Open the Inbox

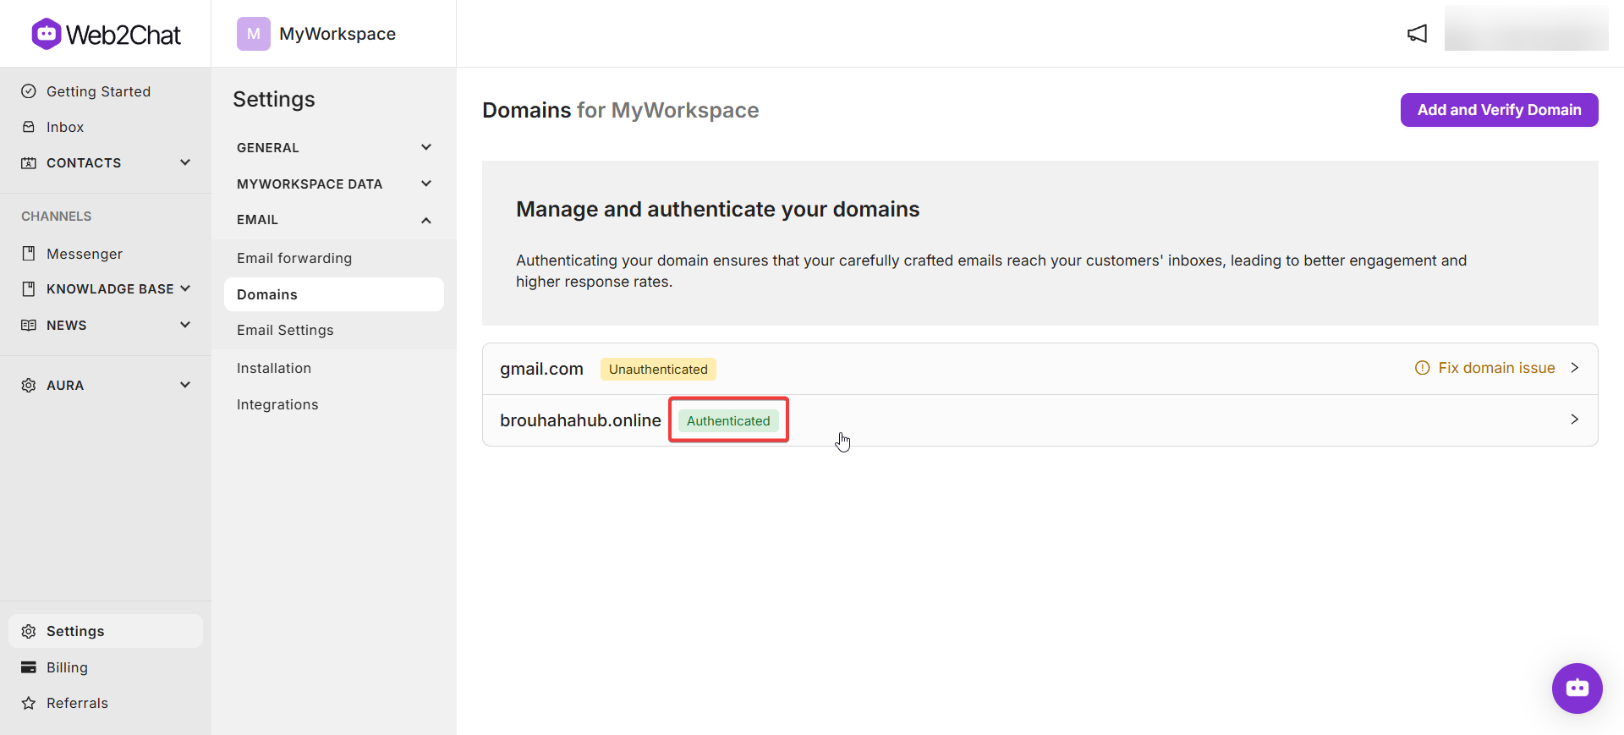pos(65,127)
